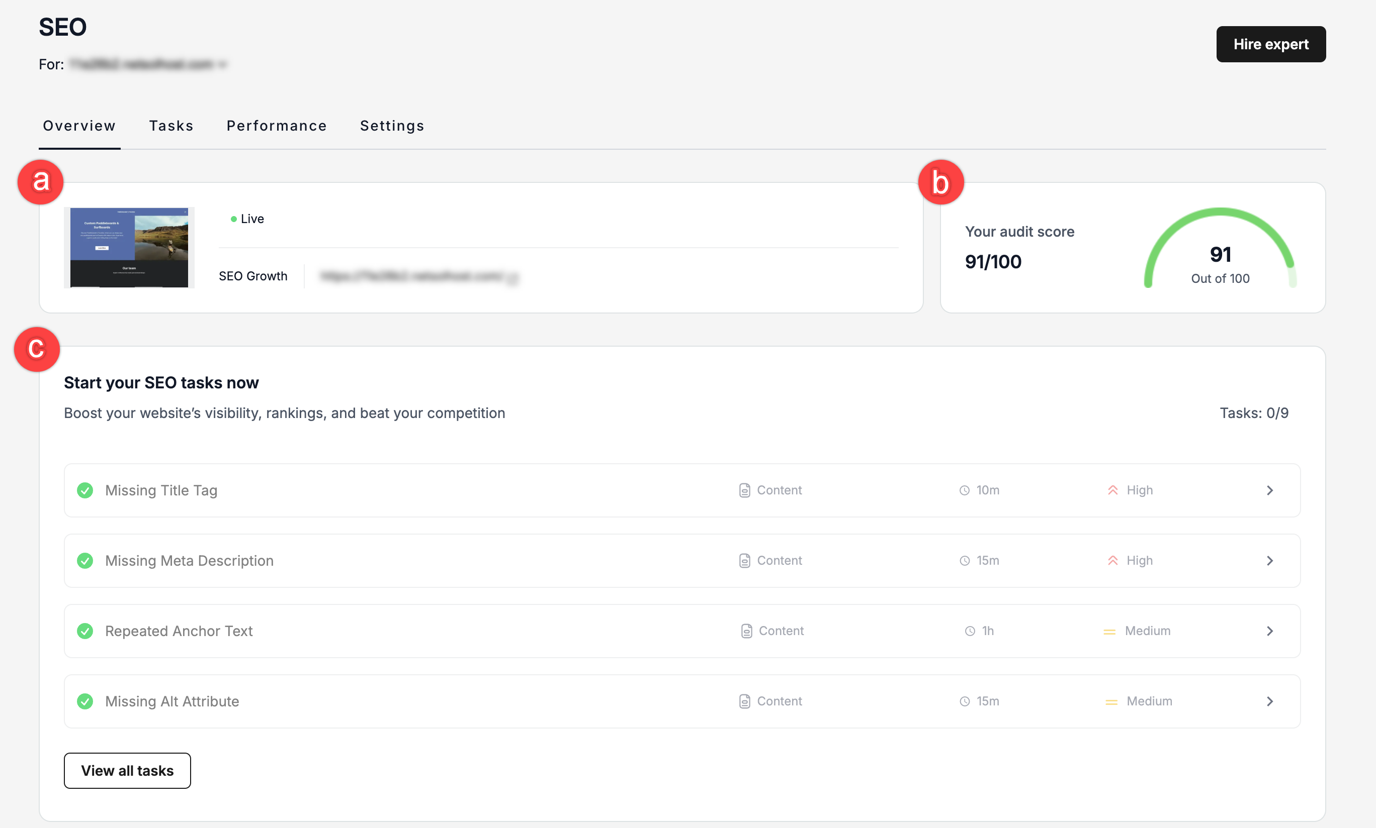Open the Missing Title Tag task

point(682,490)
